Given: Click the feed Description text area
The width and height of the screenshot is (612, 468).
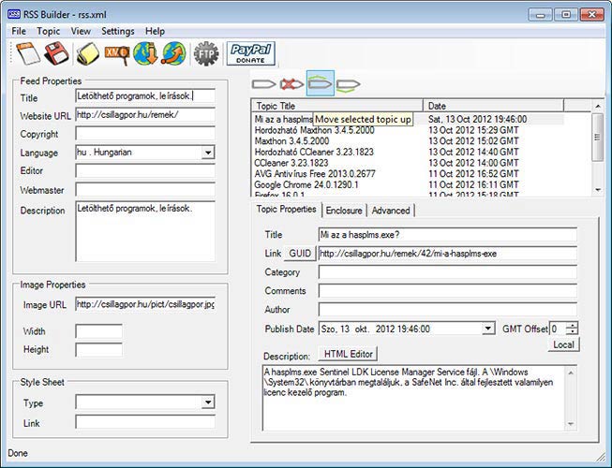Looking at the screenshot, I should (x=145, y=231).
